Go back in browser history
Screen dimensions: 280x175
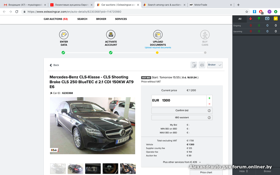click(4, 12)
